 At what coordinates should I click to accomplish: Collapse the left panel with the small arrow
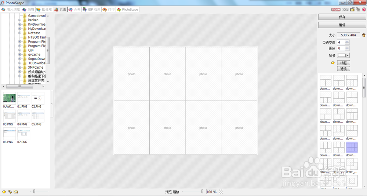point(52,104)
